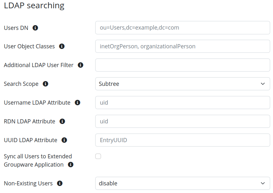The width and height of the screenshot is (273, 193).
Task: Click the Sync all Users info icon
Action: click(x=70, y=164)
